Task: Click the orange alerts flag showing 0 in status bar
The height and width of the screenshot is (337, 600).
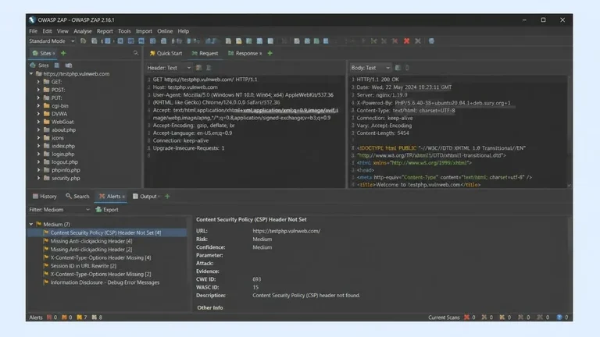Action: 64,317
